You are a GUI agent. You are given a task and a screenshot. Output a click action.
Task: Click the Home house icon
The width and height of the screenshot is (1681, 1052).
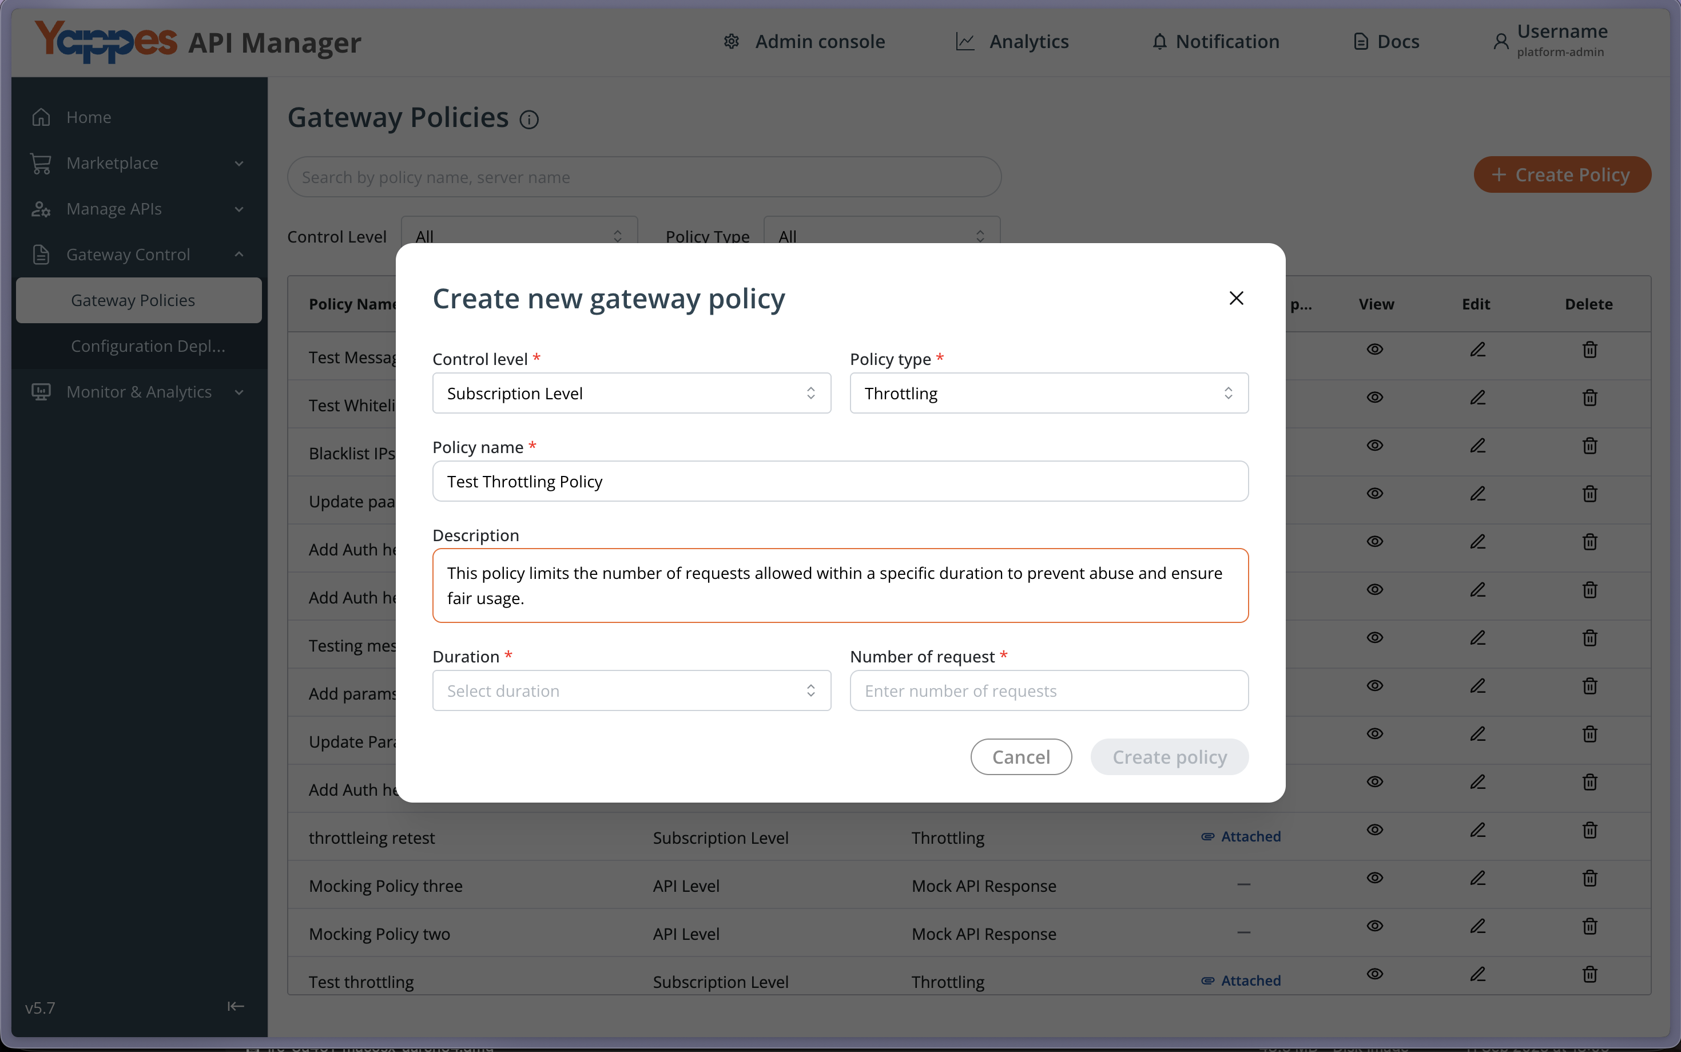pyautogui.click(x=41, y=117)
